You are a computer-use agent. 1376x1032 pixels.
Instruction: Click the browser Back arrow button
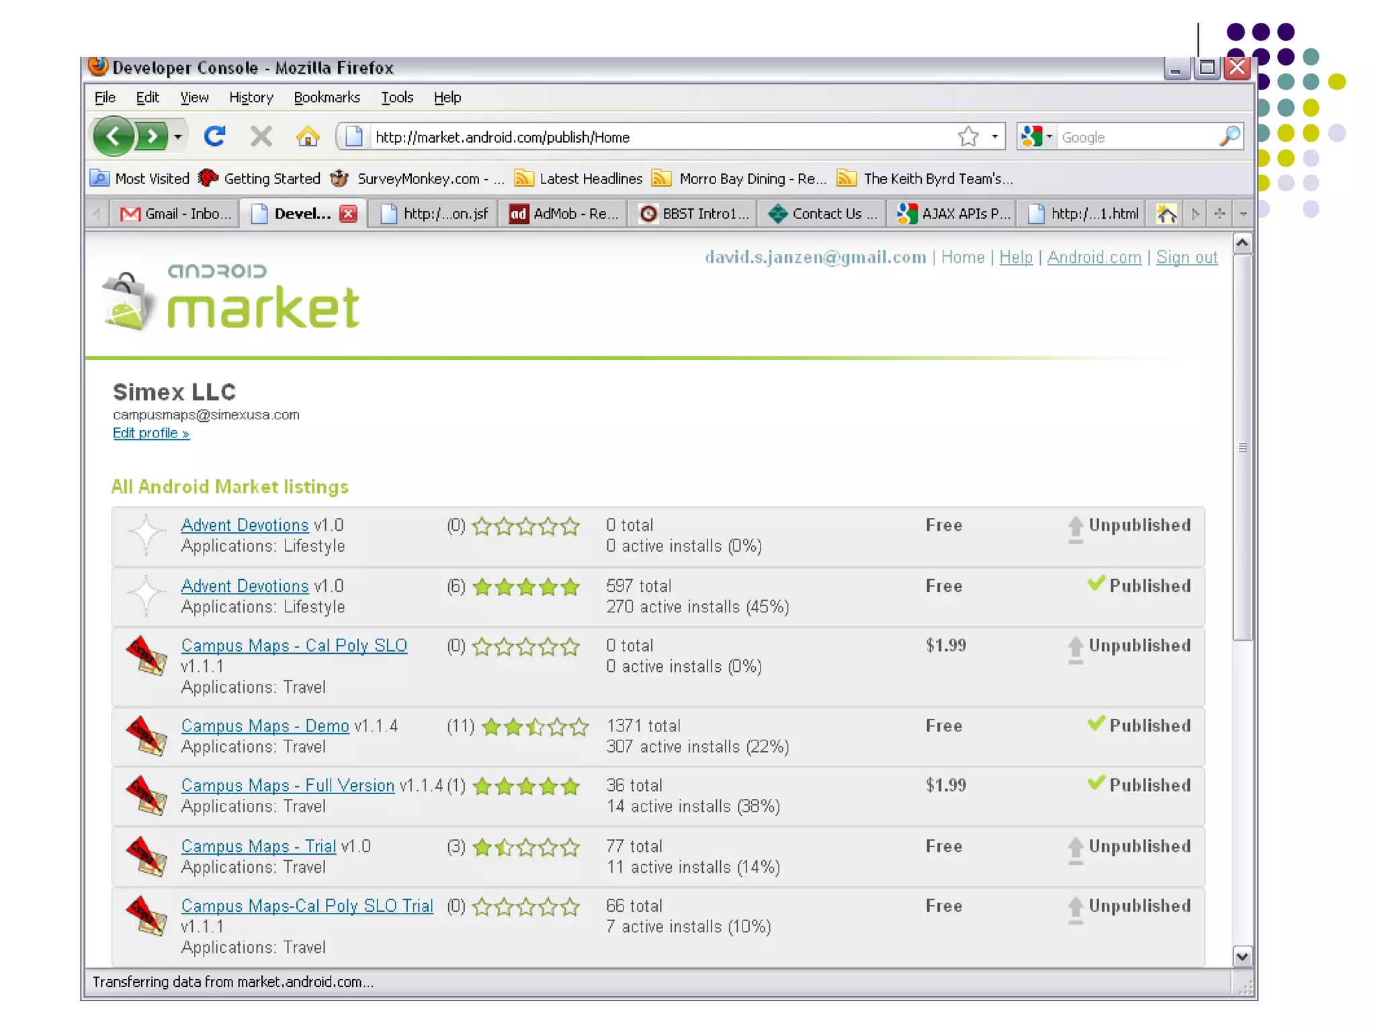click(x=113, y=136)
